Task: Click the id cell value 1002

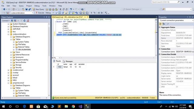Action: click(60, 67)
